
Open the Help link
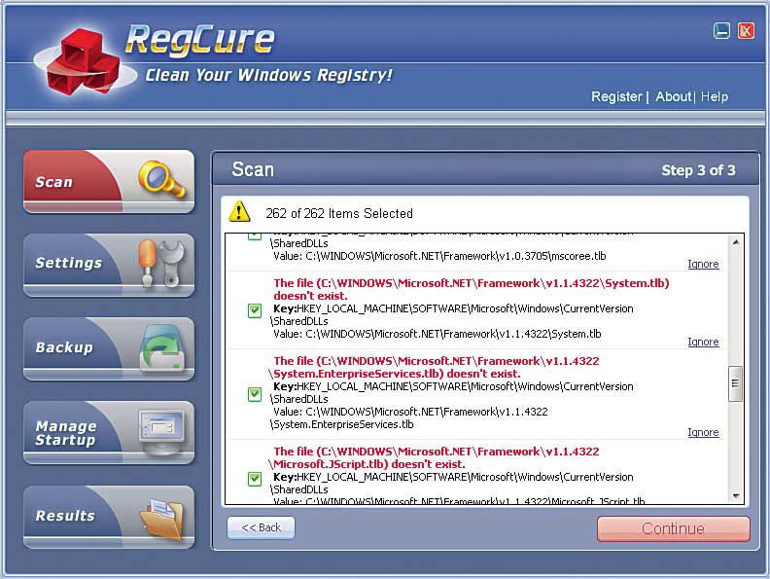[715, 96]
